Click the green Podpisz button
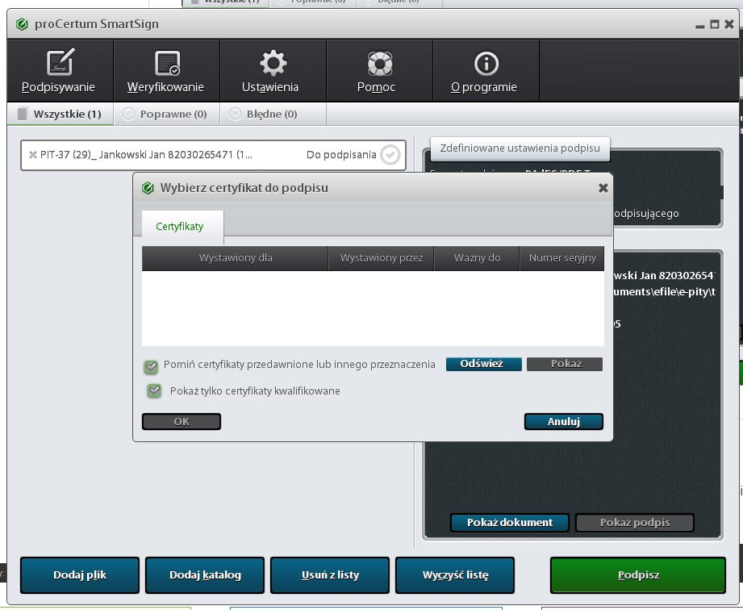Image resolution: width=743 pixels, height=610 pixels. coord(638,575)
